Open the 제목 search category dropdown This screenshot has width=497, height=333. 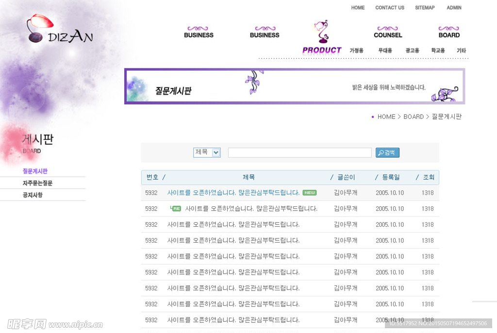click(x=207, y=152)
